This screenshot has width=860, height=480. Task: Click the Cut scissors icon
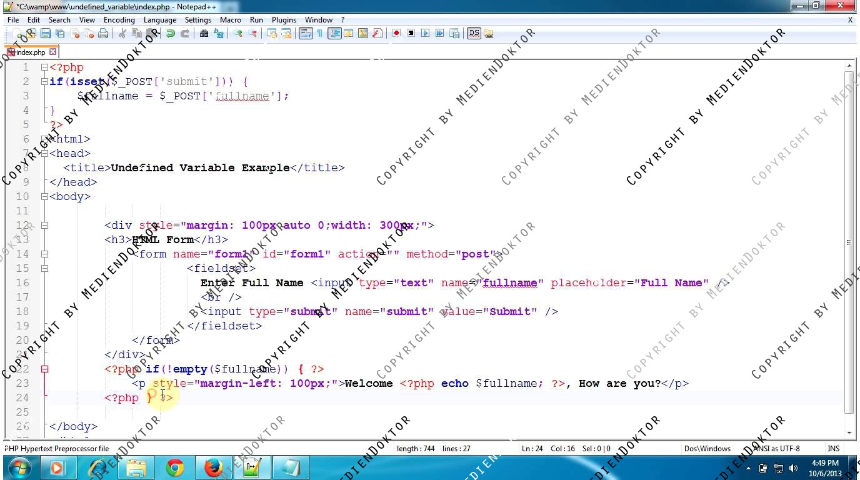(122, 34)
